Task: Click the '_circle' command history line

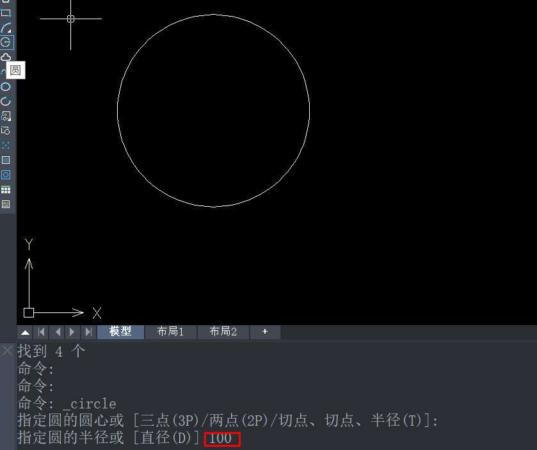Action: [x=67, y=403]
